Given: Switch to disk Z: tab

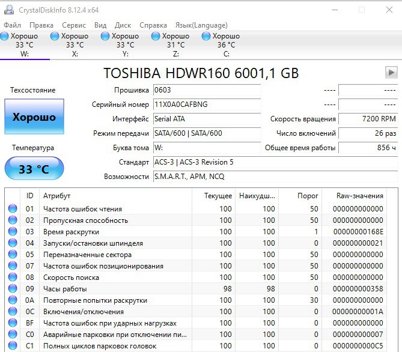Looking at the screenshot, I should click(x=176, y=45).
